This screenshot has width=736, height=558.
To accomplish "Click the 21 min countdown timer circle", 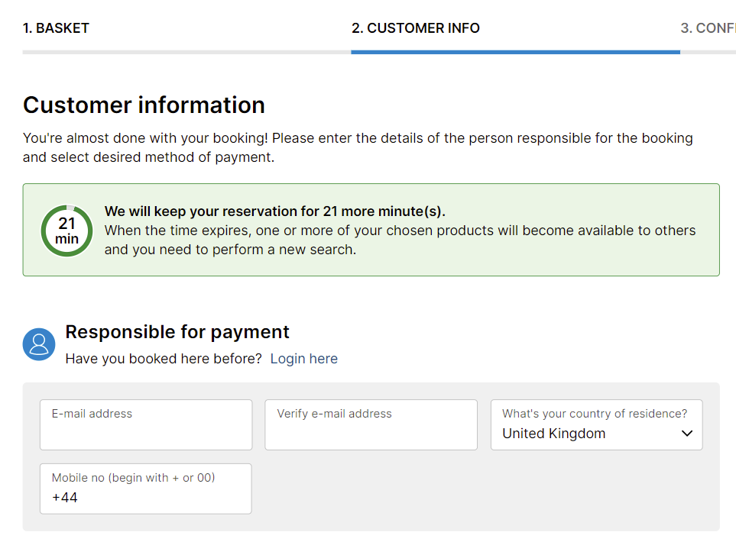I will (x=66, y=231).
